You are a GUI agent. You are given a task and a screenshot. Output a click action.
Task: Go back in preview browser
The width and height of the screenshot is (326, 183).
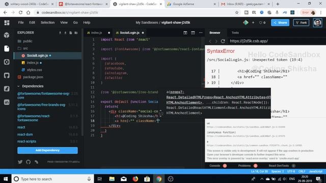[210, 41]
